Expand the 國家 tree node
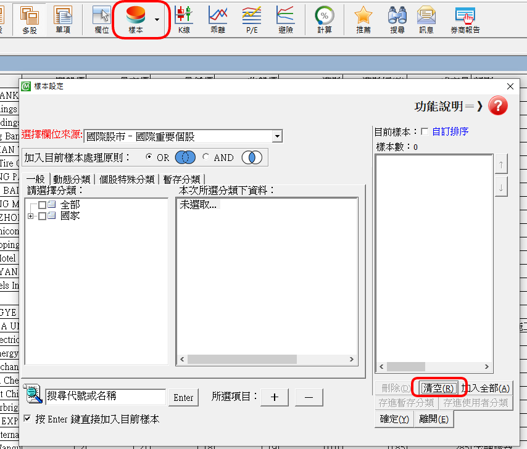The width and height of the screenshot is (527, 449). pyautogui.click(x=30, y=216)
